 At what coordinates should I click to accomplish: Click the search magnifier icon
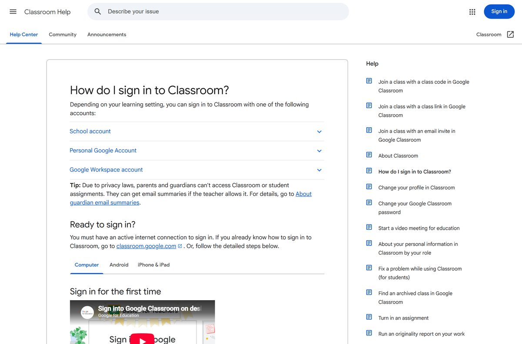coord(98,12)
